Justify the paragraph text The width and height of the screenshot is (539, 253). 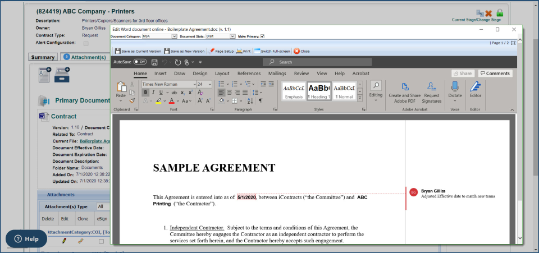pyautogui.click(x=245, y=93)
